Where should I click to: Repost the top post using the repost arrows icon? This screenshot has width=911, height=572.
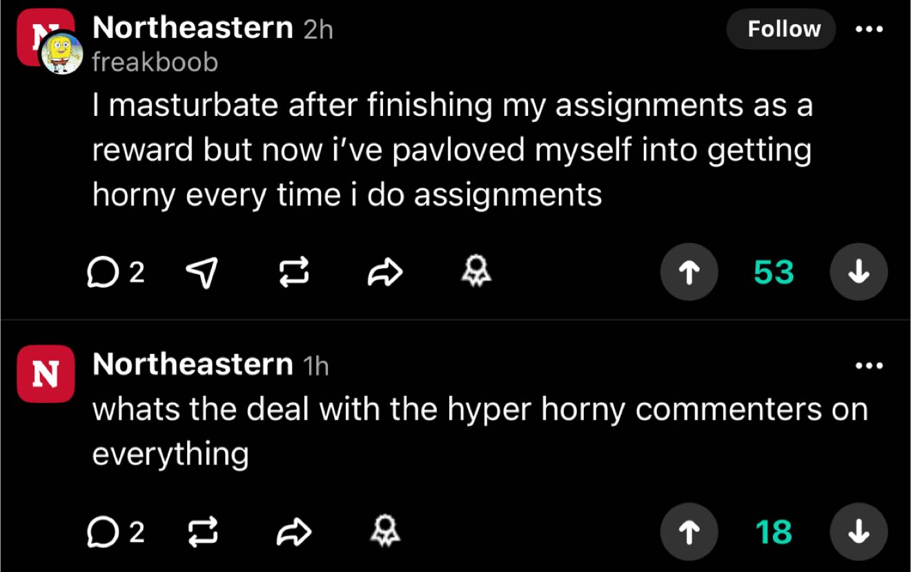294,272
